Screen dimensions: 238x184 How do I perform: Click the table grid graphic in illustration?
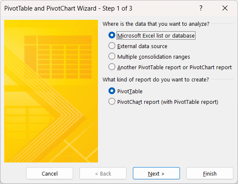pyautogui.click(x=58, y=57)
